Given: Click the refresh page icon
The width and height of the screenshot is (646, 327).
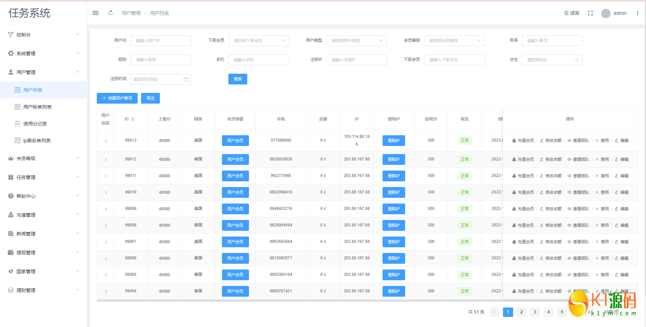Looking at the screenshot, I should coord(111,13).
